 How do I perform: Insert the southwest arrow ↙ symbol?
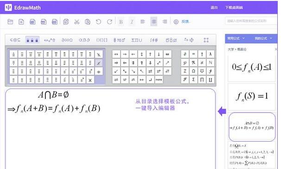tap(116, 71)
